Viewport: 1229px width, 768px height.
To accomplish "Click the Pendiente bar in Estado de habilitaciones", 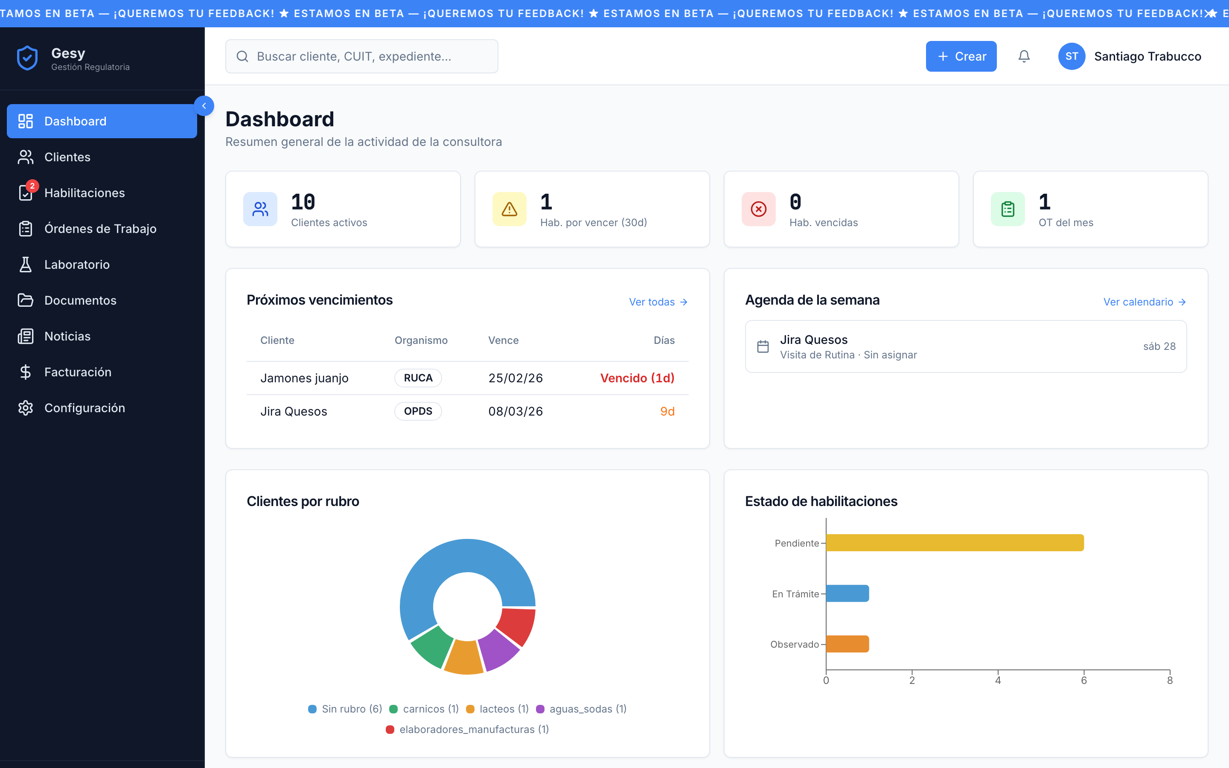I will click(955, 542).
